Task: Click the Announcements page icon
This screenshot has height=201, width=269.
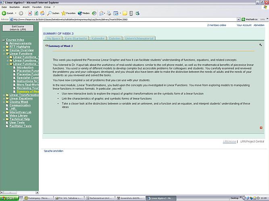Action: coord(7,43)
